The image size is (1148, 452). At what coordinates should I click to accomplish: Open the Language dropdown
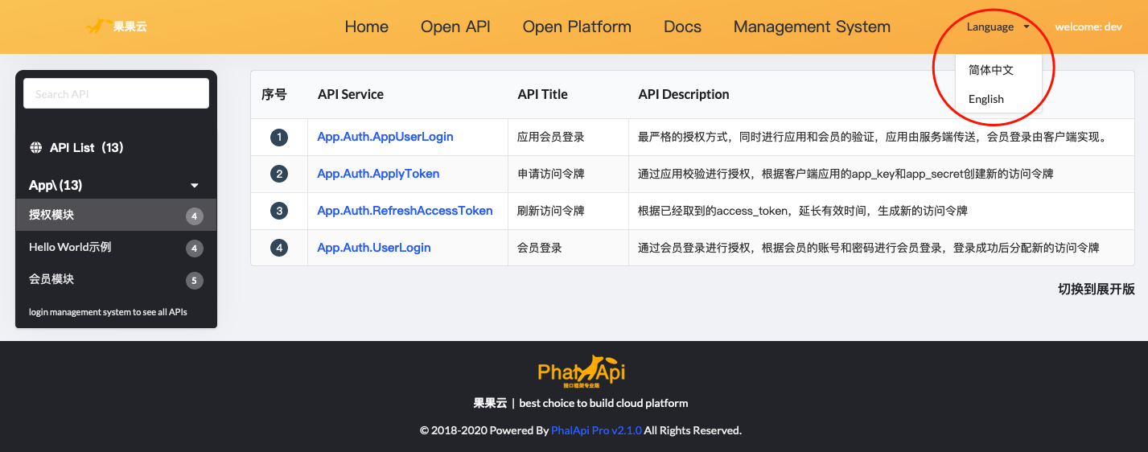[998, 27]
